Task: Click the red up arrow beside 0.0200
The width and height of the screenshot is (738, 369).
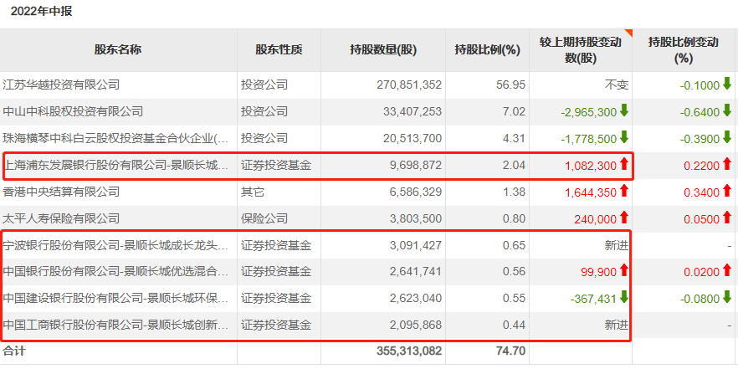Action: pyautogui.click(x=727, y=270)
